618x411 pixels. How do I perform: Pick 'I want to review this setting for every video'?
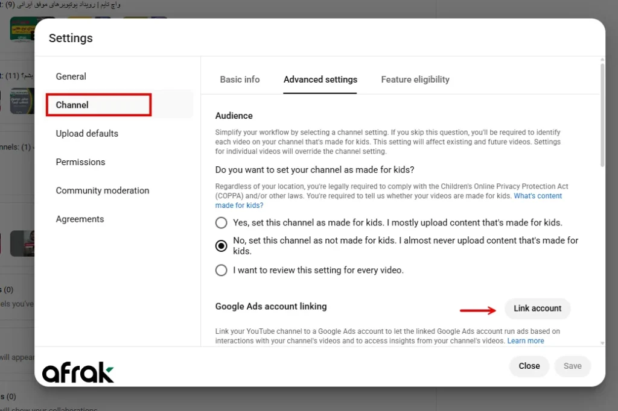pos(221,270)
